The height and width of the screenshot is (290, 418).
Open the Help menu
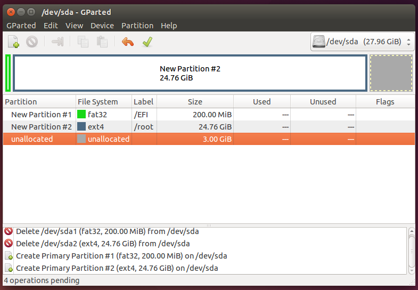169,26
